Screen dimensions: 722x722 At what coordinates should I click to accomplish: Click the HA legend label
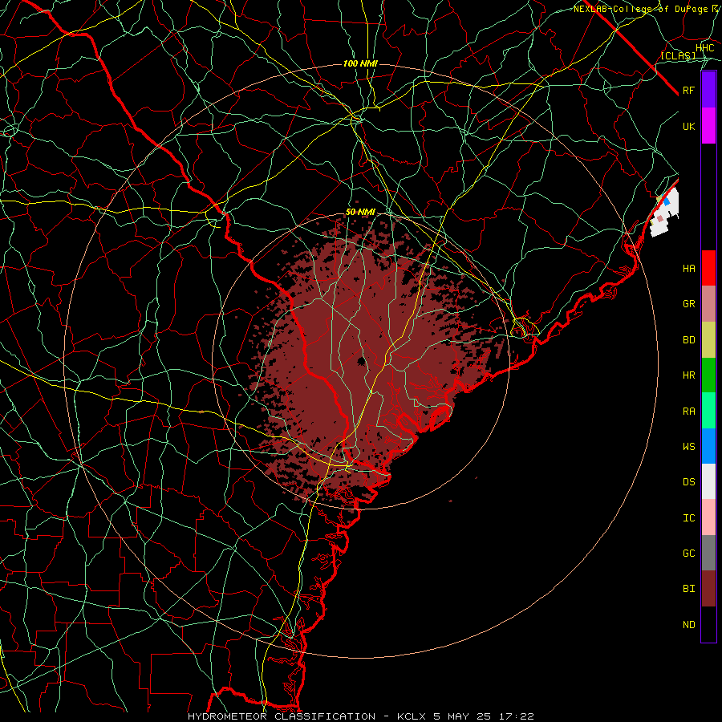tap(688, 269)
